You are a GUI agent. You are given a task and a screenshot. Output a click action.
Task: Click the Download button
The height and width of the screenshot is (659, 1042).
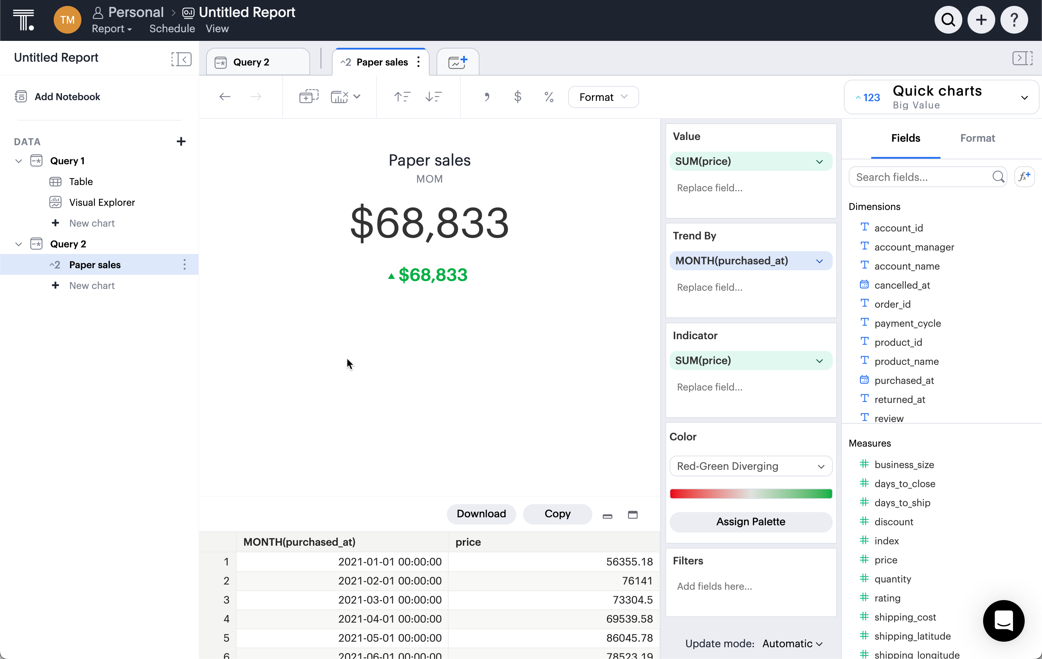pyautogui.click(x=481, y=514)
